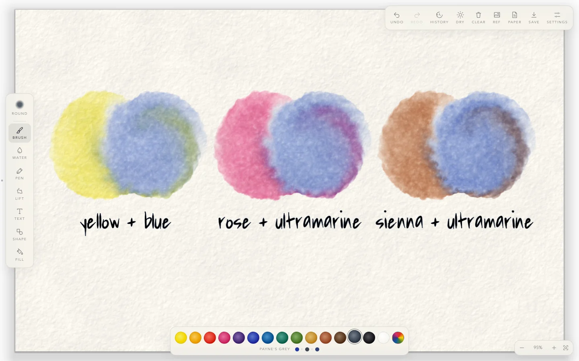The height and width of the screenshot is (361, 579).
Task: Open Settings
Action: 557,18
